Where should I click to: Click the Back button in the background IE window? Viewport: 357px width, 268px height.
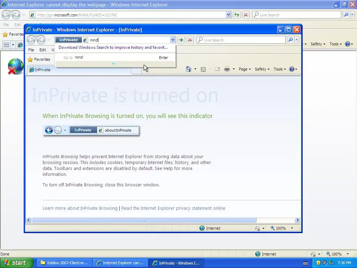[x=6, y=15]
